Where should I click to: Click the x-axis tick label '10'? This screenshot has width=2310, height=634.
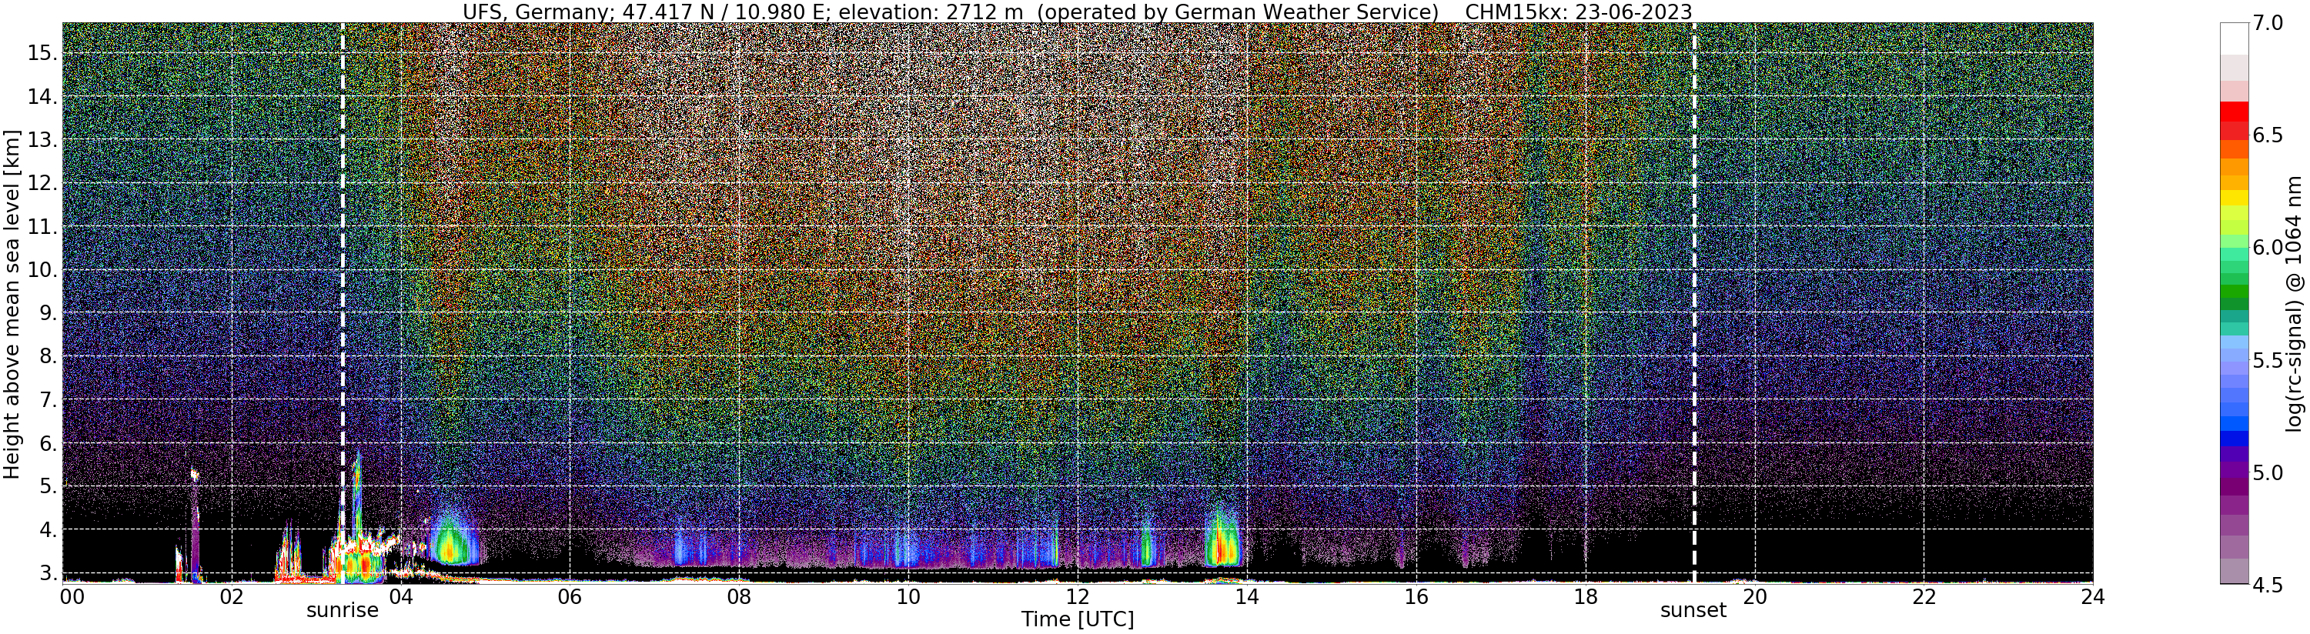pyautogui.click(x=908, y=596)
